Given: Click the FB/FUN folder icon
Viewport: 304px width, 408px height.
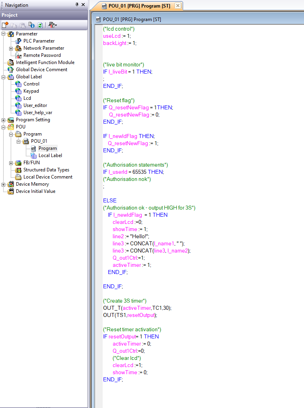Looking at the screenshot, I should click(18, 163).
